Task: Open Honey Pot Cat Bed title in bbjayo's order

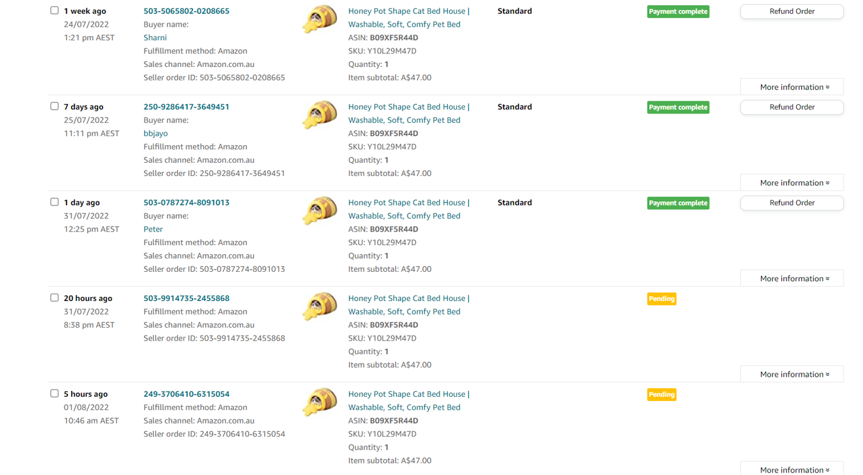Action: click(x=406, y=107)
